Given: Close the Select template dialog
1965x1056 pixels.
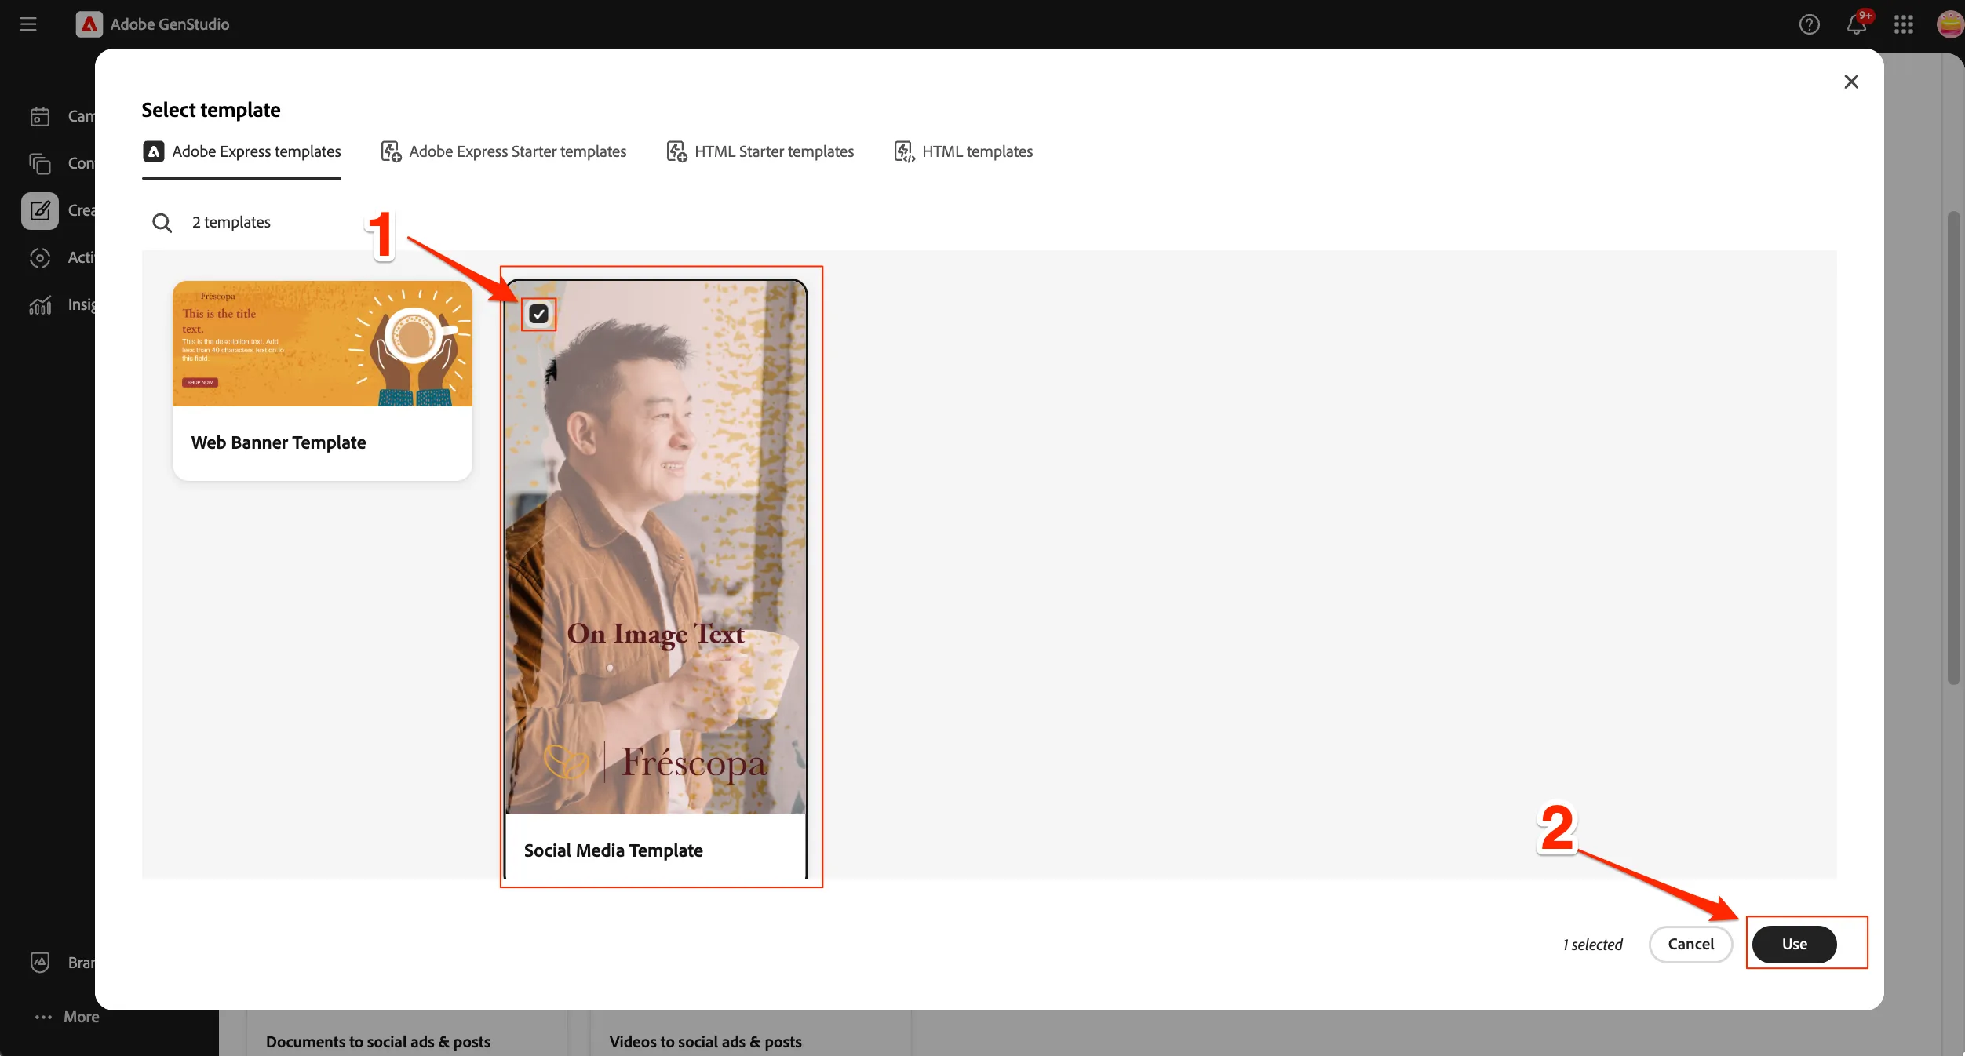Looking at the screenshot, I should pos(1851,82).
